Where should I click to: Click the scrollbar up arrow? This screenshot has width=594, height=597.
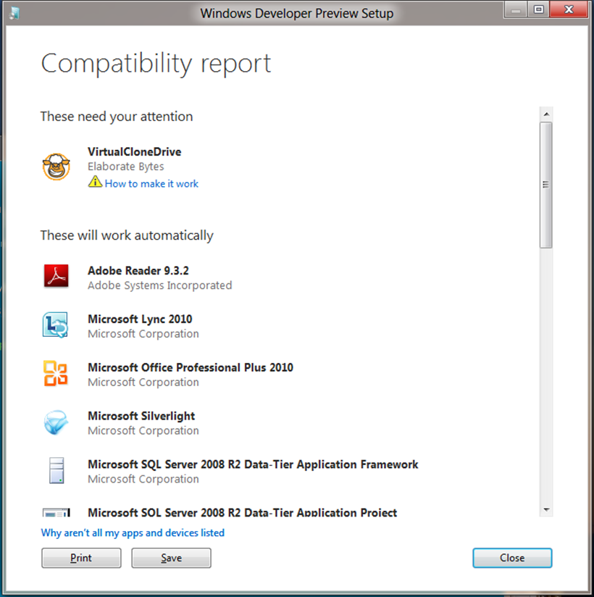click(547, 113)
